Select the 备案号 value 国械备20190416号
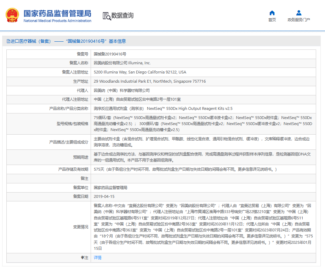This screenshot has height=271, width=325. tap(110, 54)
